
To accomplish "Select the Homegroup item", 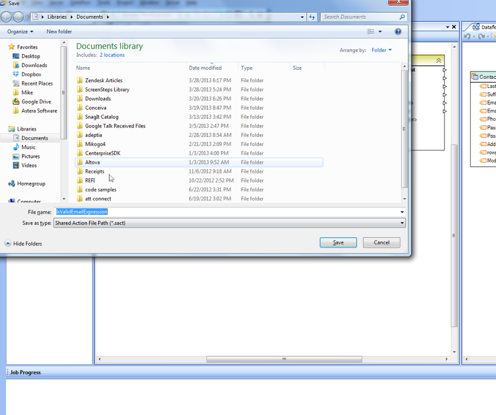I will pyautogui.click(x=30, y=184).
